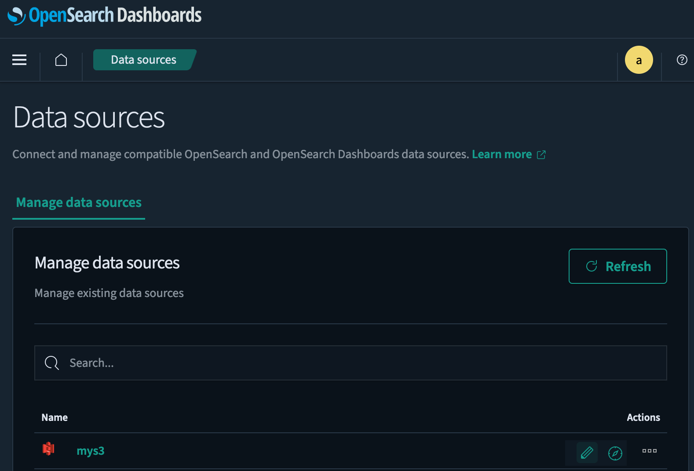The image size is (694, 471).
Task: Click the OpenSearch Dashboards logo
Action: click(105, 16)
